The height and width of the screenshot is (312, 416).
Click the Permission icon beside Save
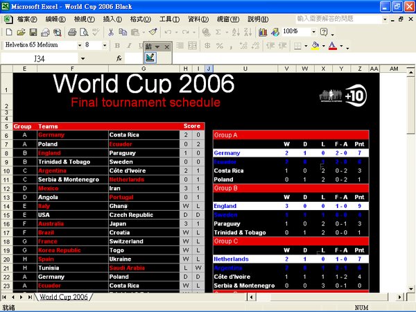[45, 32]
